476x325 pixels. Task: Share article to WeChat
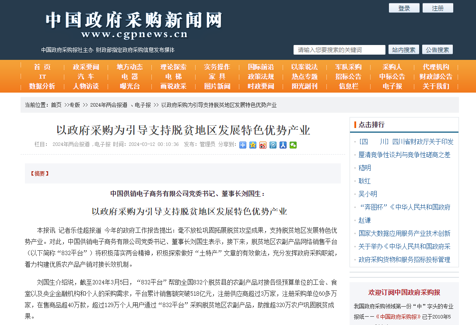293,145
